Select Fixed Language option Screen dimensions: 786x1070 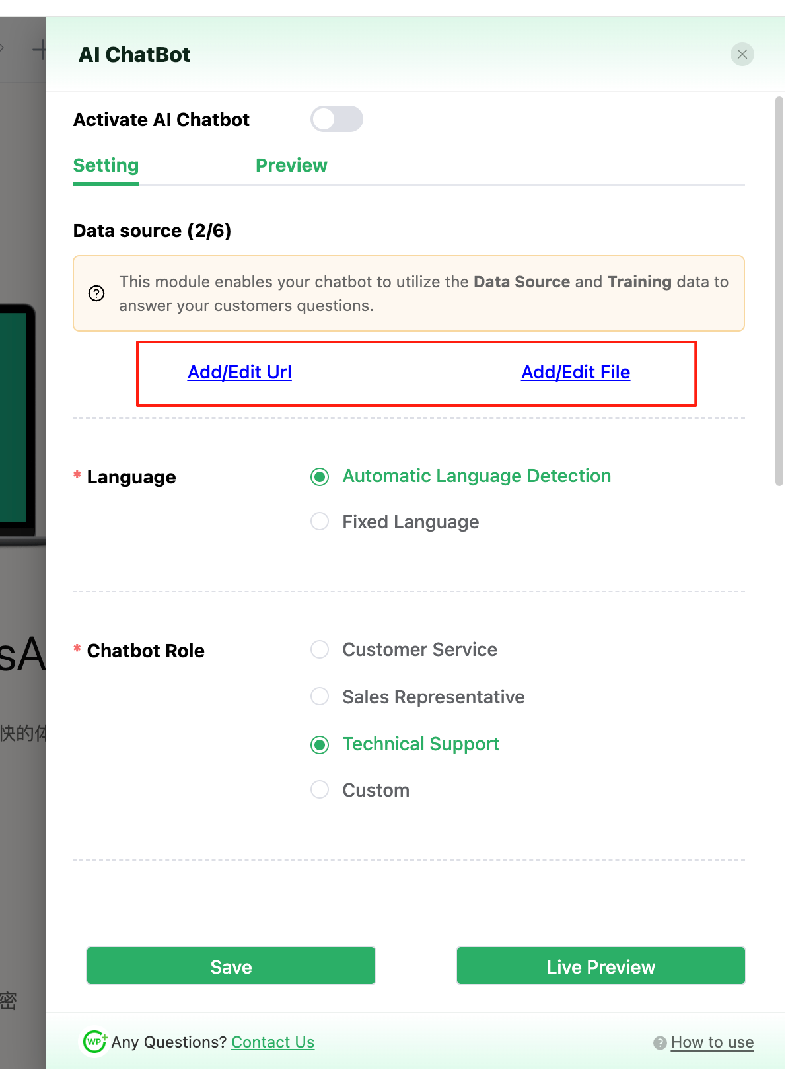319,521
